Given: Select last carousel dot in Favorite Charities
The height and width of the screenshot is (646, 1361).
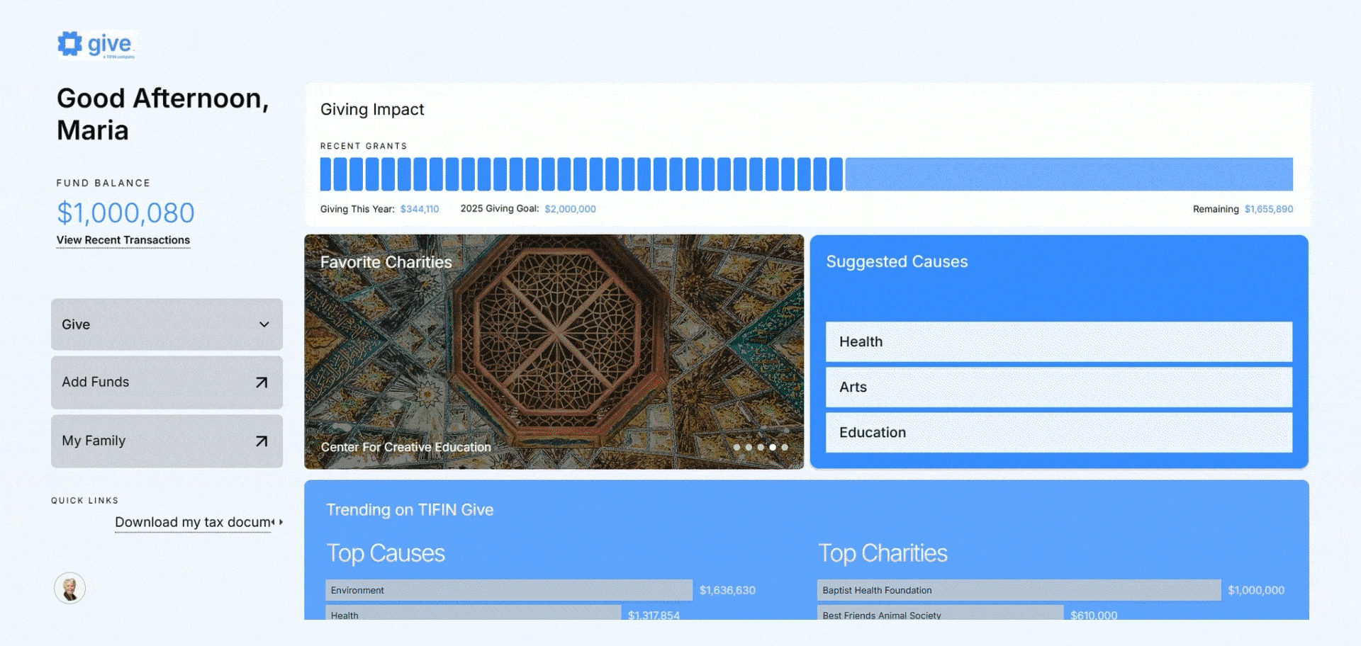Looking at the screenshot, I should click(x=785, y=448).
